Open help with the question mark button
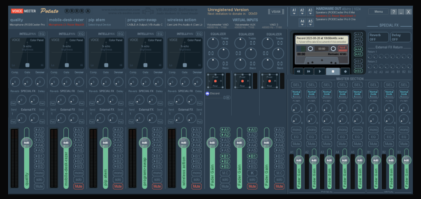The image size is (421, 199). (x=393, y=12)
